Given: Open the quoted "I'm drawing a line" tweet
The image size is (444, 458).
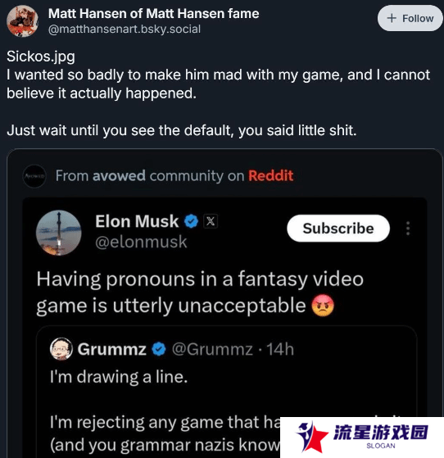Looking at the screenshot, I should [x=226, y=392].
